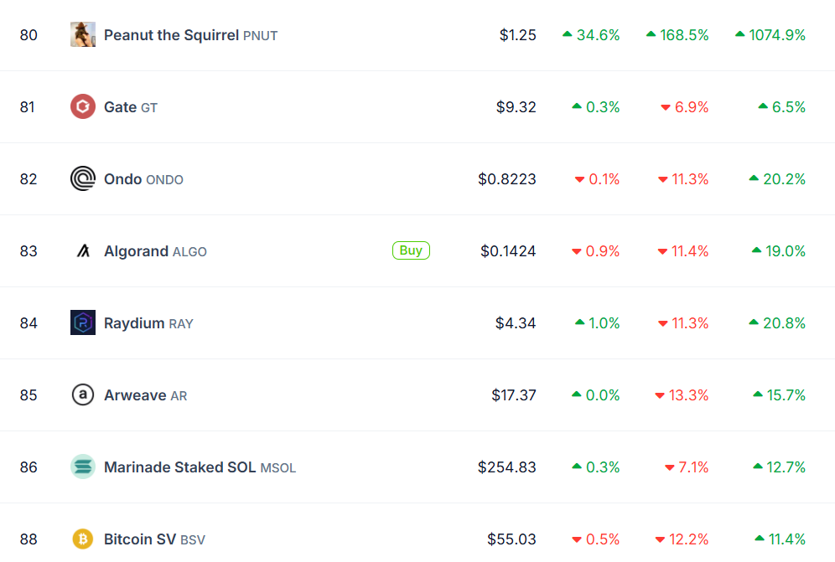Click the Algorand logo icon
The height and width of the screenshot is (562, 835).
tap(82, 251)
